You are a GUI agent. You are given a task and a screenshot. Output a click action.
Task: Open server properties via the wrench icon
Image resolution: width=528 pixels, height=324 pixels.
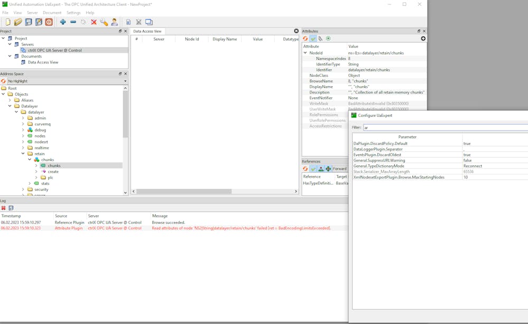coord(104,22)
